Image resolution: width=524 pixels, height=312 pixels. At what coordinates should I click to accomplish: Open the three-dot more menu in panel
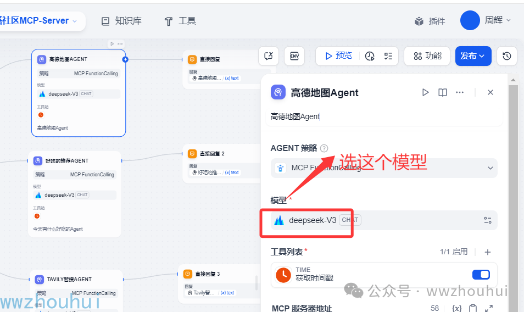(460, 92)
